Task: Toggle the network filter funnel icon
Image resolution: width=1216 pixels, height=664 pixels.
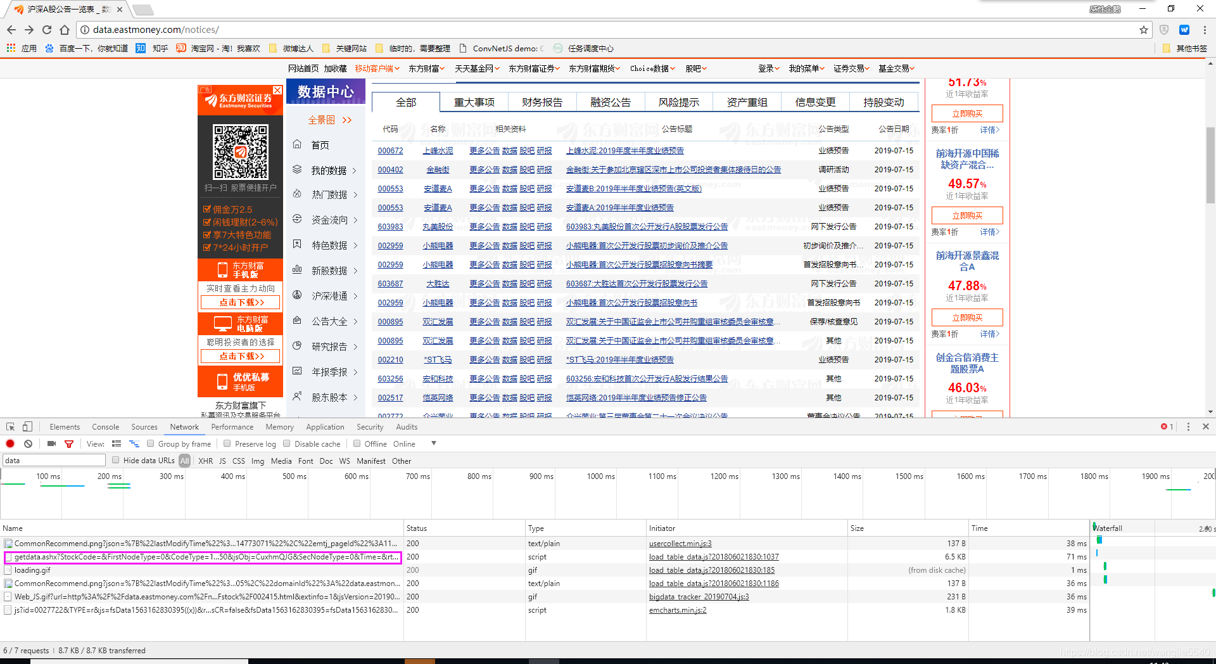Action: point(69,444)
